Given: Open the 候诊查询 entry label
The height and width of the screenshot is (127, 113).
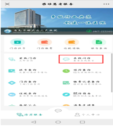Looking at the screenshot, I should click(x=82, y=70).
